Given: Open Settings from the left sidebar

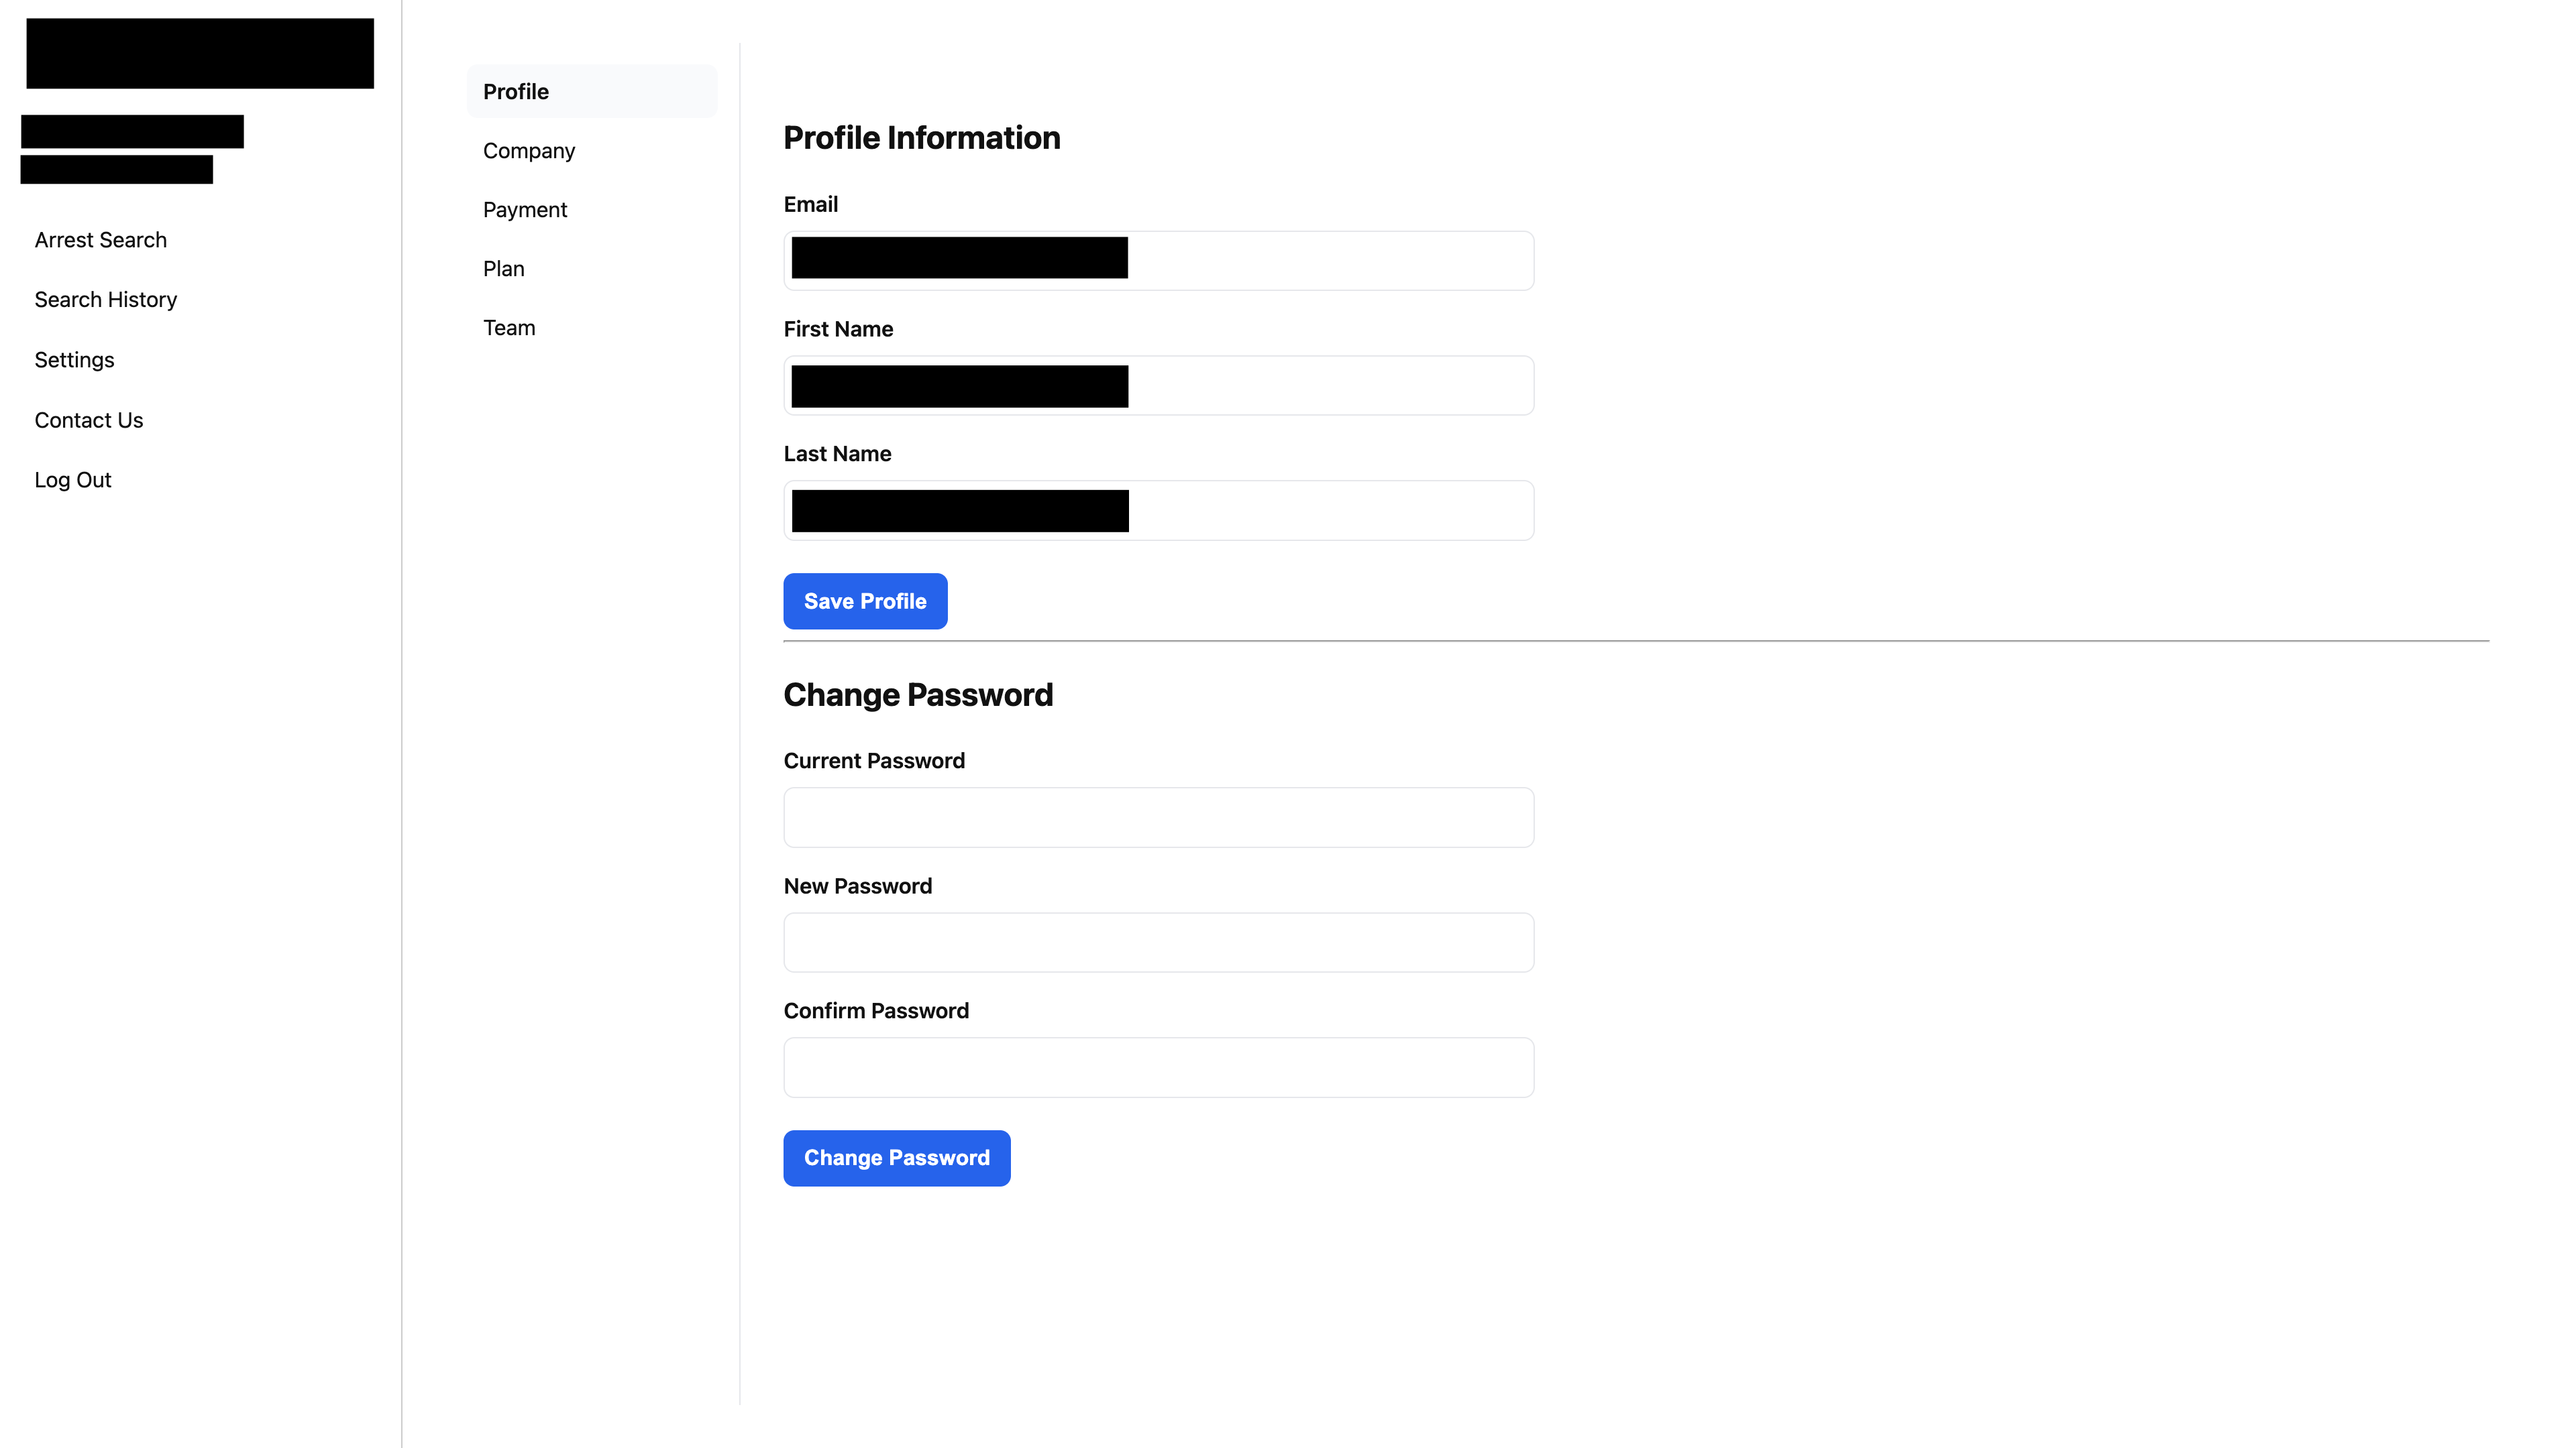Looking at the screenshot, I should click(x=74, y=360).
